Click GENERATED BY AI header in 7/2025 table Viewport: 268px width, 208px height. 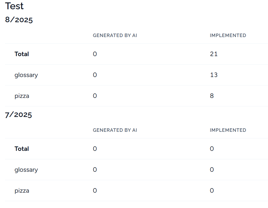tap(115, 130)
